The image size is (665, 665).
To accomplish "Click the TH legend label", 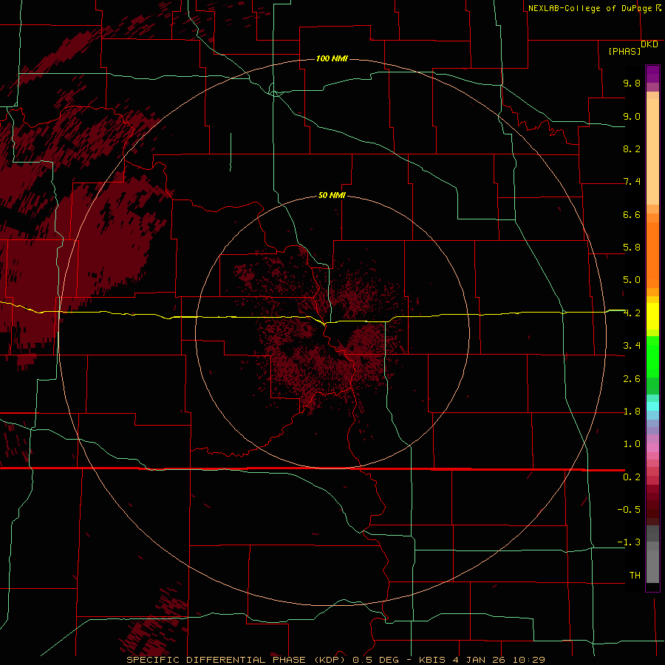I will (x=635, y=576).
